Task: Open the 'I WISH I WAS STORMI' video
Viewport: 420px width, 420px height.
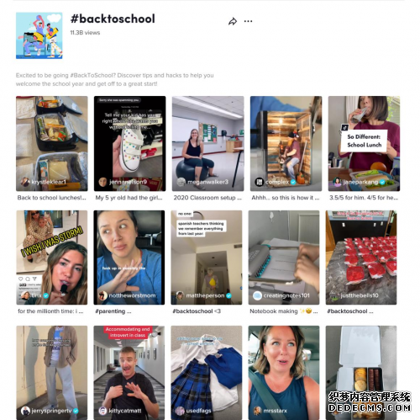Action: (52, 258)
